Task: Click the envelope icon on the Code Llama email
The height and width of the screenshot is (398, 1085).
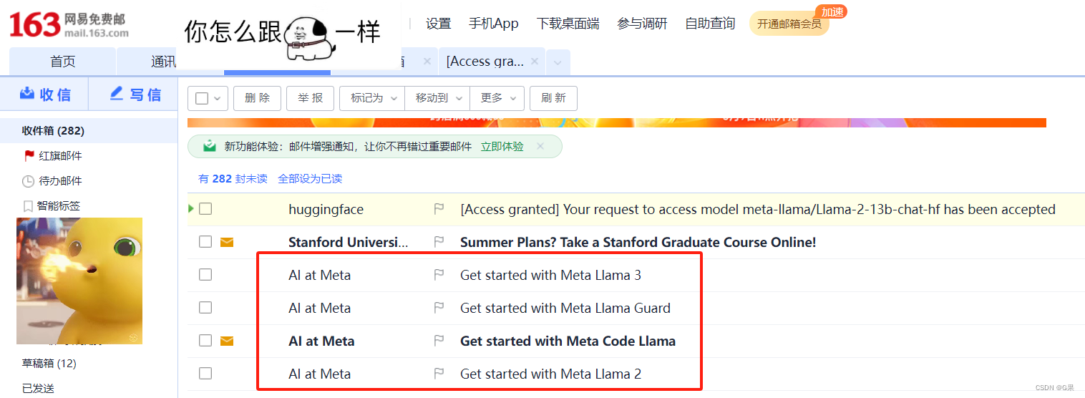Action: coord(227,341)
